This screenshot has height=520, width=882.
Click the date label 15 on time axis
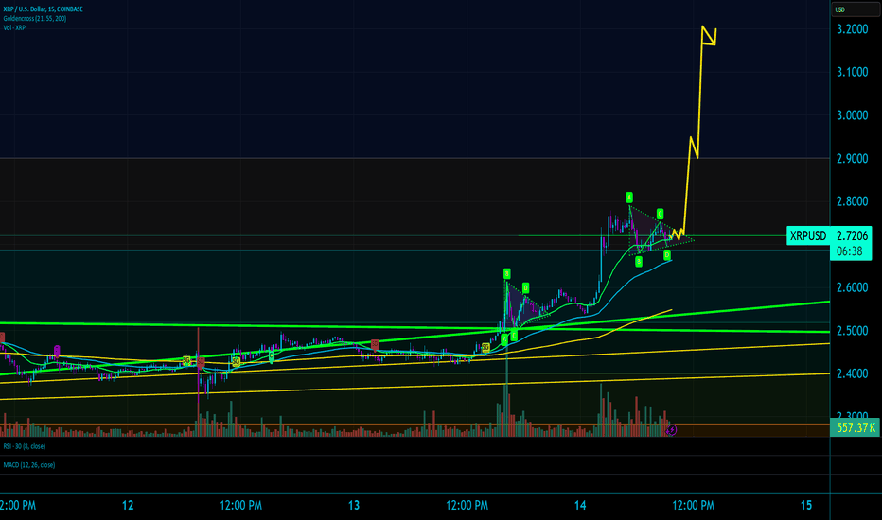point(806,506)
